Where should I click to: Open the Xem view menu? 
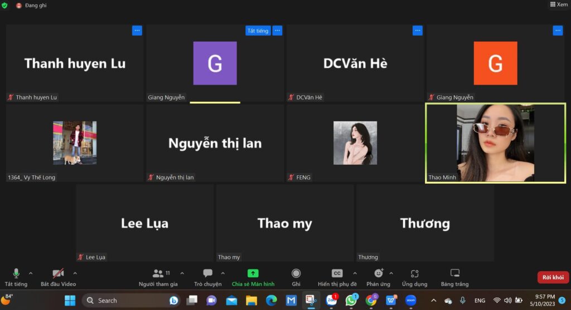click(x=559, y=4)
